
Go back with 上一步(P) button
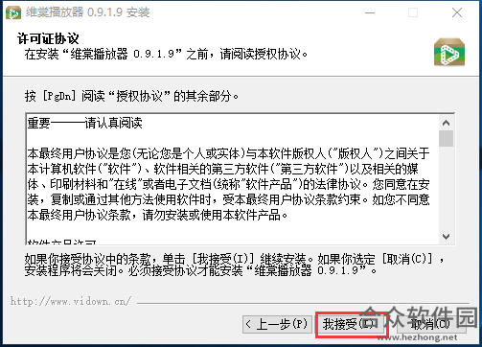(x=277, y=325)
